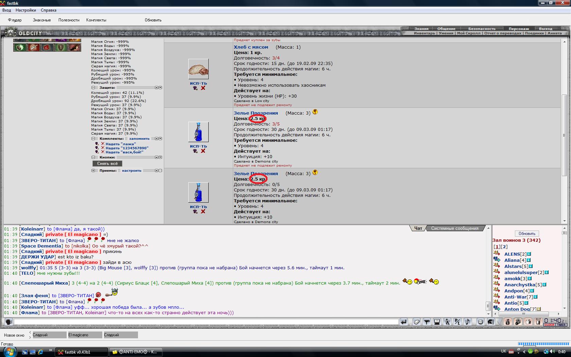
Task: Move Приемы section up with arrow
Action: pyautogui.click(x=157, y=171)
